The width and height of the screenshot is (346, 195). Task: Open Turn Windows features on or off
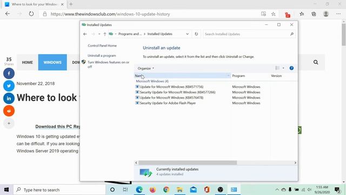108,64
